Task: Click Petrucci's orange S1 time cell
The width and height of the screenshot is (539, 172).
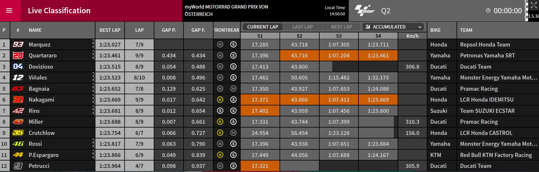Action: coord(260,166)
